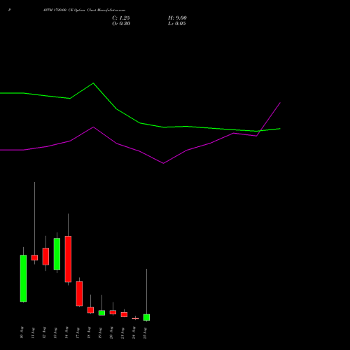350x350 pixels.
Task: Click the open value O: 0.30
Action: pyautogui.click(x=121, y=24)
